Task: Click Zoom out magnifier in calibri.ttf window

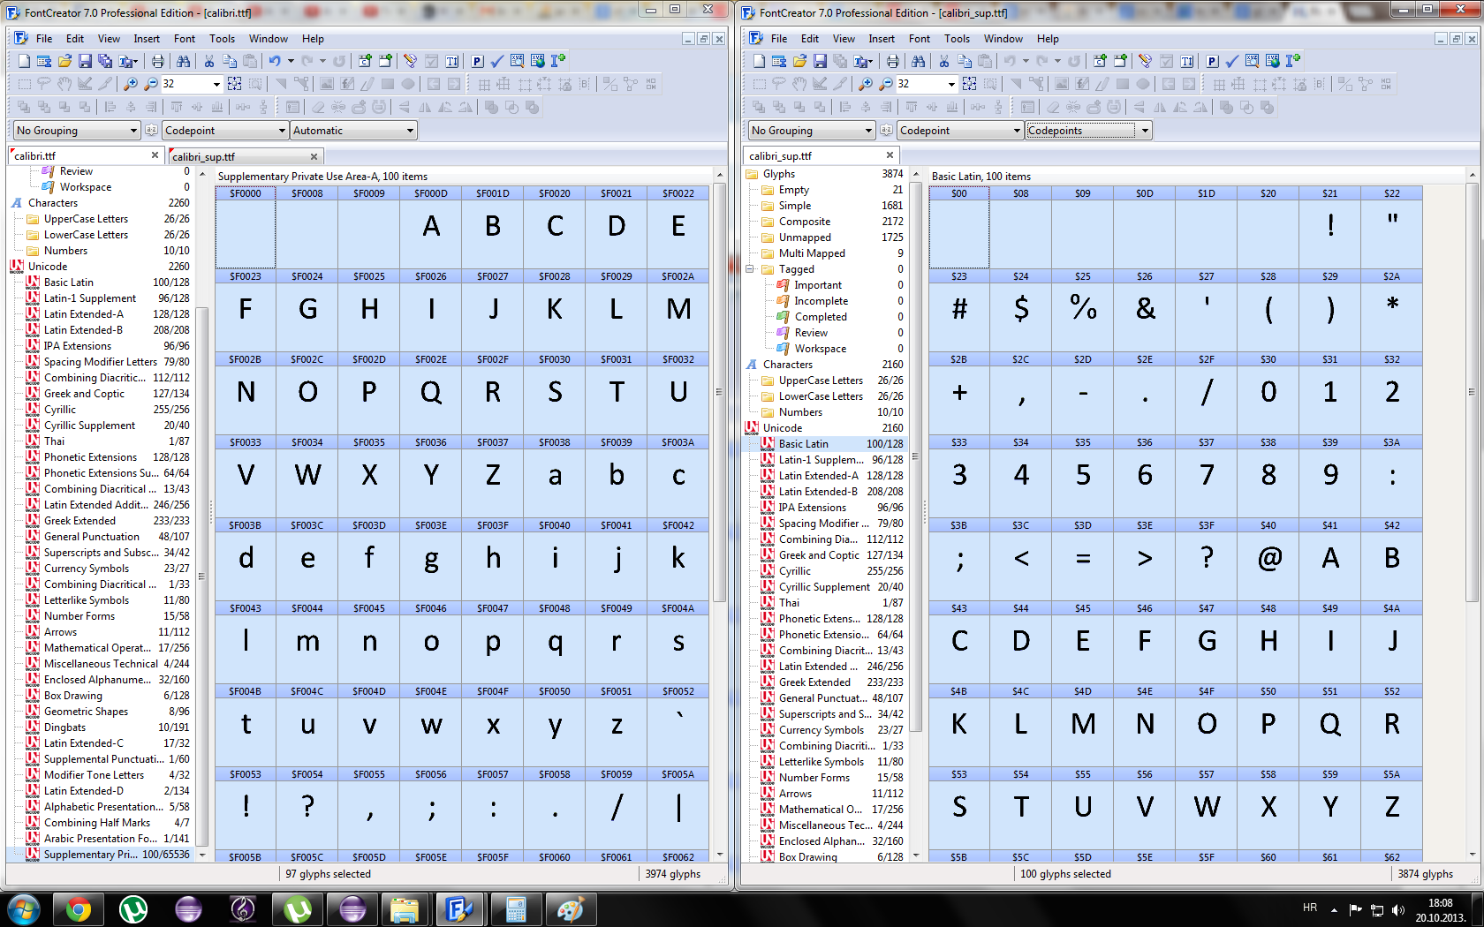Action: click(x=150, y=84)
